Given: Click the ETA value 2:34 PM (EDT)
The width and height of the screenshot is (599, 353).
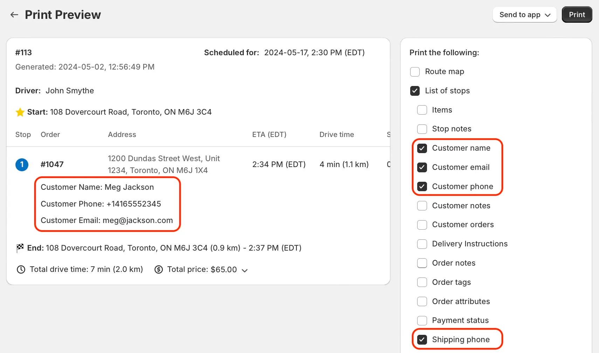Looking at the screenshot, I should click(279, 165).
